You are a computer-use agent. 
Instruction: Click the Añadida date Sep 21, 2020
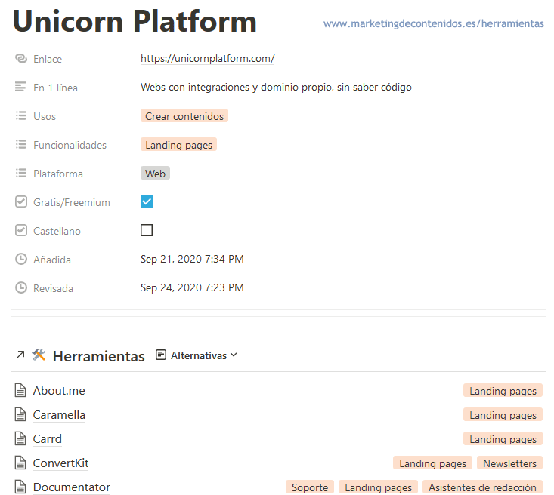coord(192,259)
